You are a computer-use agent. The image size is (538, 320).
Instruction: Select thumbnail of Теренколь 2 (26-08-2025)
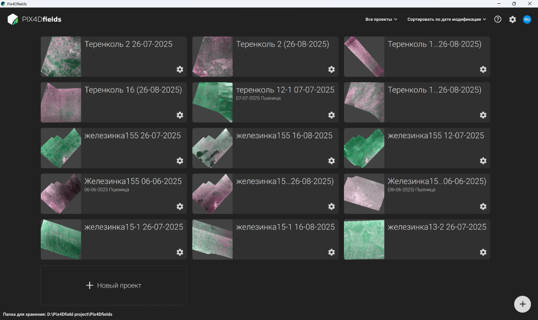(213, 57)
